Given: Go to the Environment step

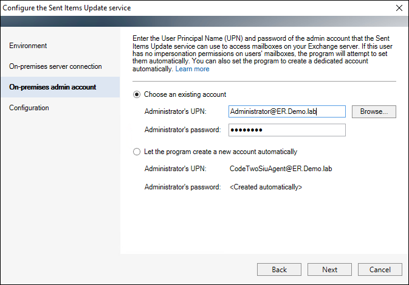Looking at the screenshot, I should [28, 46].
